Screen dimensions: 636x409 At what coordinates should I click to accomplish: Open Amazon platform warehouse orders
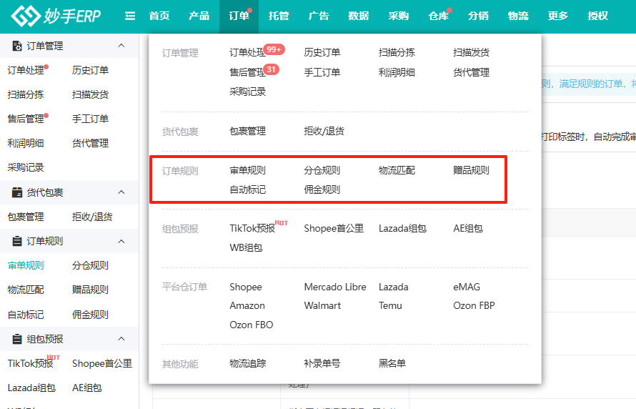tap(247, 305)
